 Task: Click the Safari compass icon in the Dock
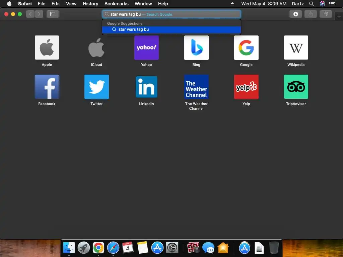coord(113,248)
